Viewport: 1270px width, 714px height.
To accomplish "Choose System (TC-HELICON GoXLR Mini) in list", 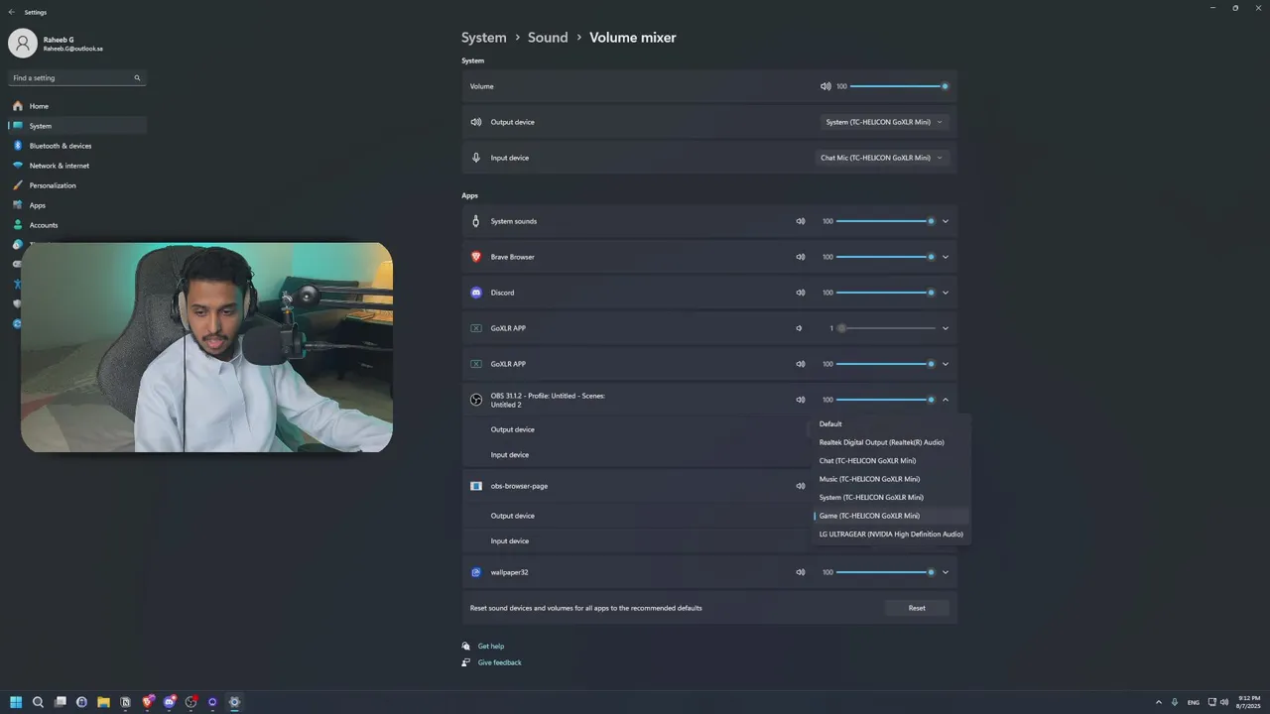I will click(x=890, y=498).
